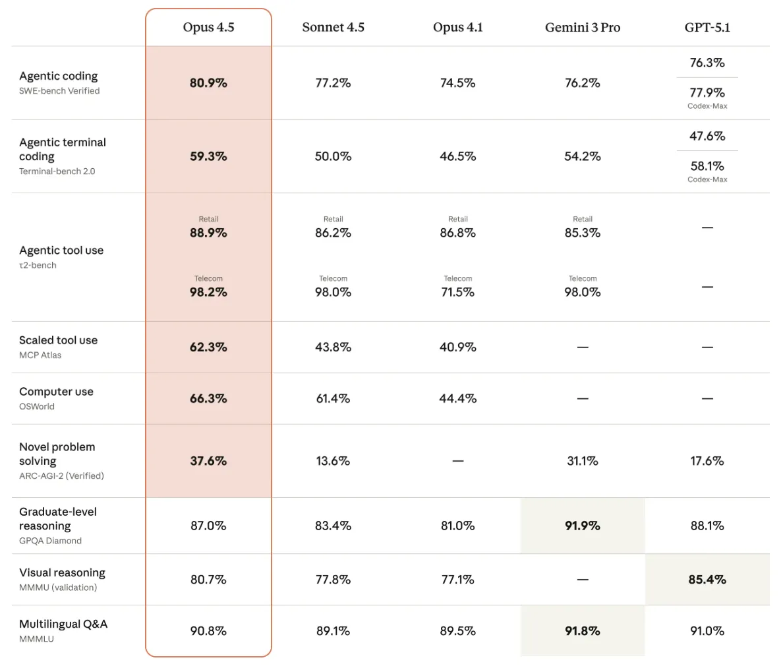783x670 pixels.
Task: Click the Opus 4.5 column header
Action: pyautogui.click(x=208, y=28)
